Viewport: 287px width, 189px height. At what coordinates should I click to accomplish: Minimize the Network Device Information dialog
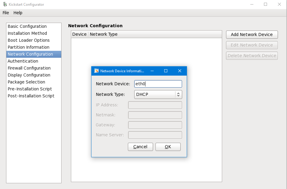point(152,71)
